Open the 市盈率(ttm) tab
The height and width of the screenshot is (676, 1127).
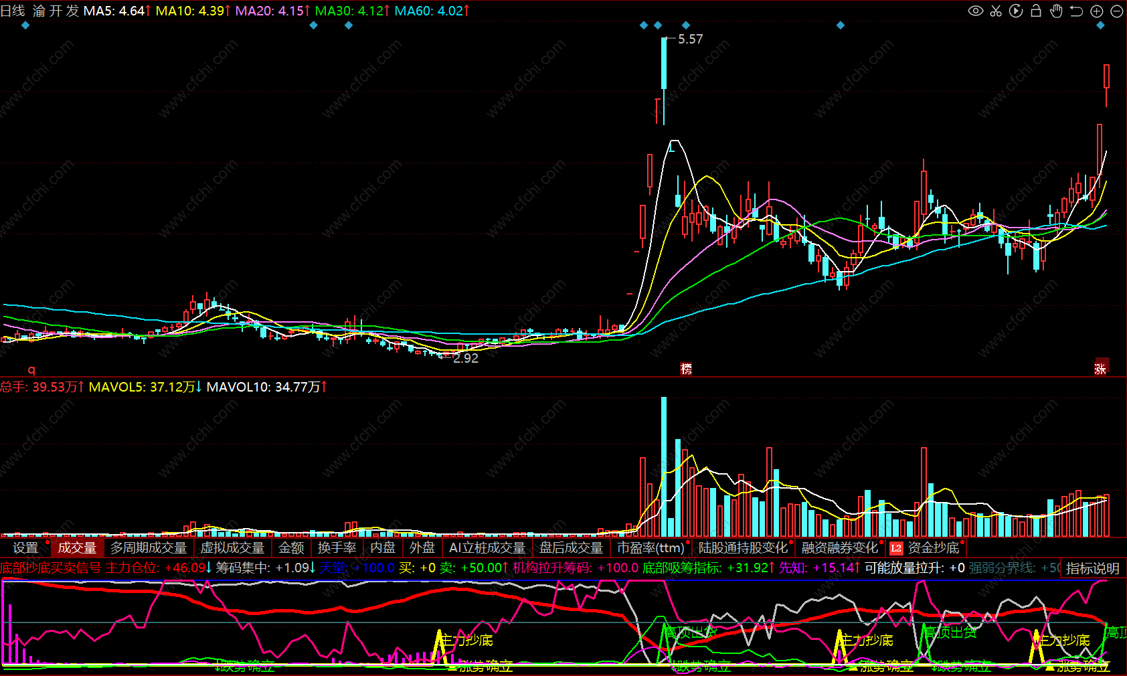(651, 548)
